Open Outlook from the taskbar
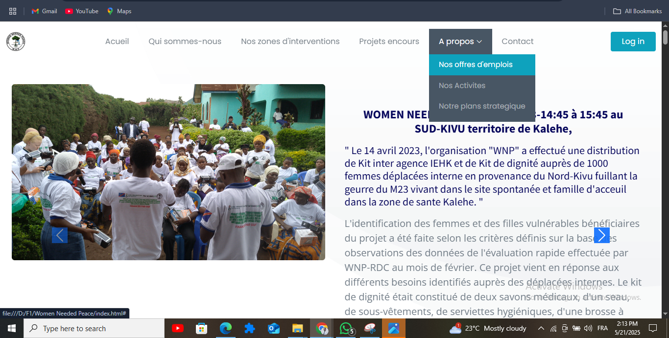 coord(273,328)
